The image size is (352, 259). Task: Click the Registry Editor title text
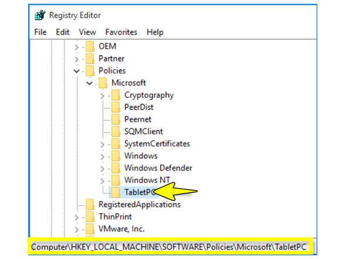click(75, 15)
